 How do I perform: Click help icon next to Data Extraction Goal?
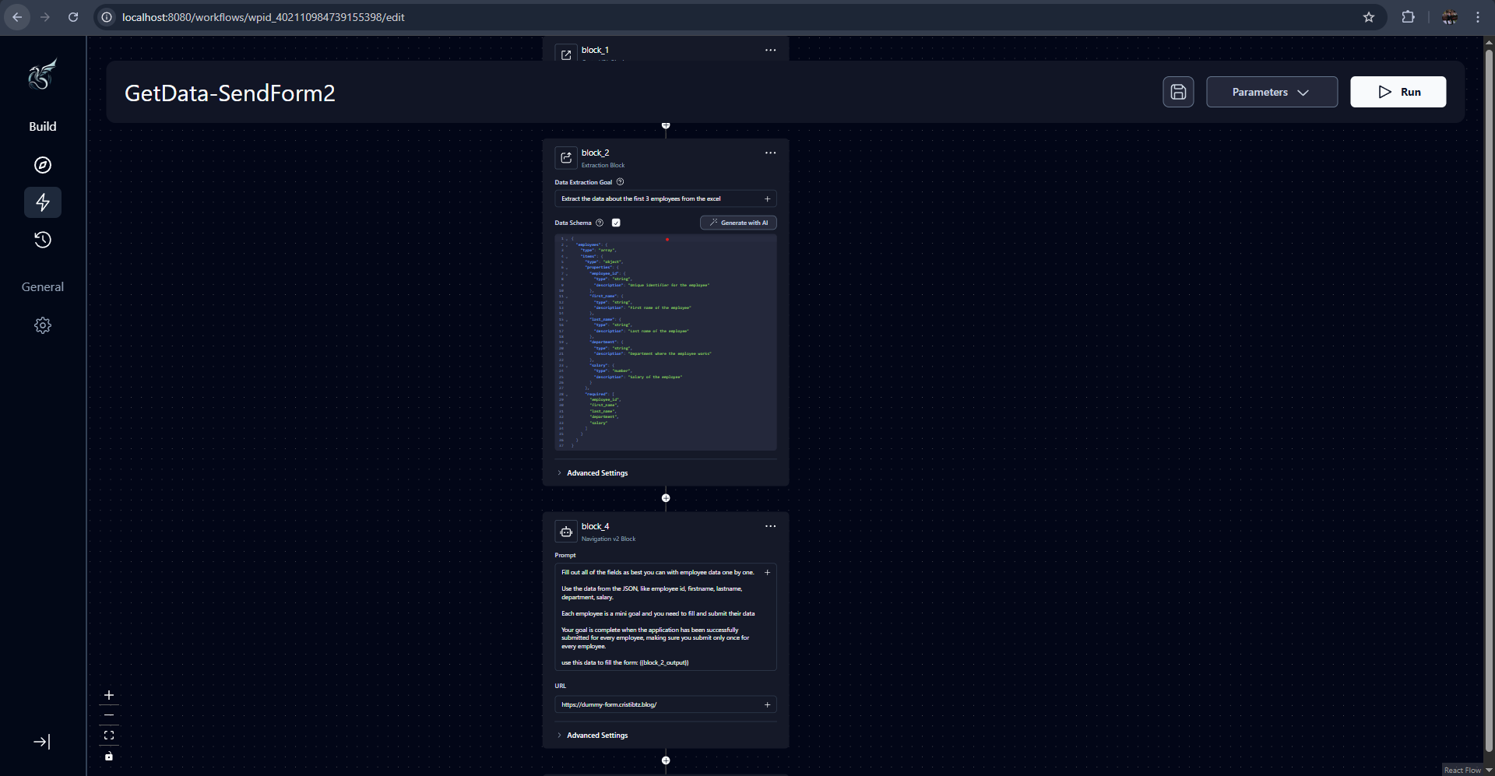(x=621, y=182)
